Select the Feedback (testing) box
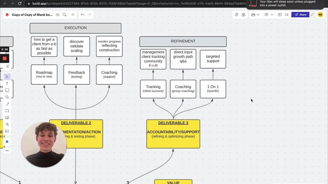Viewport: 328px width, 184px height. (x=77, y=74)
